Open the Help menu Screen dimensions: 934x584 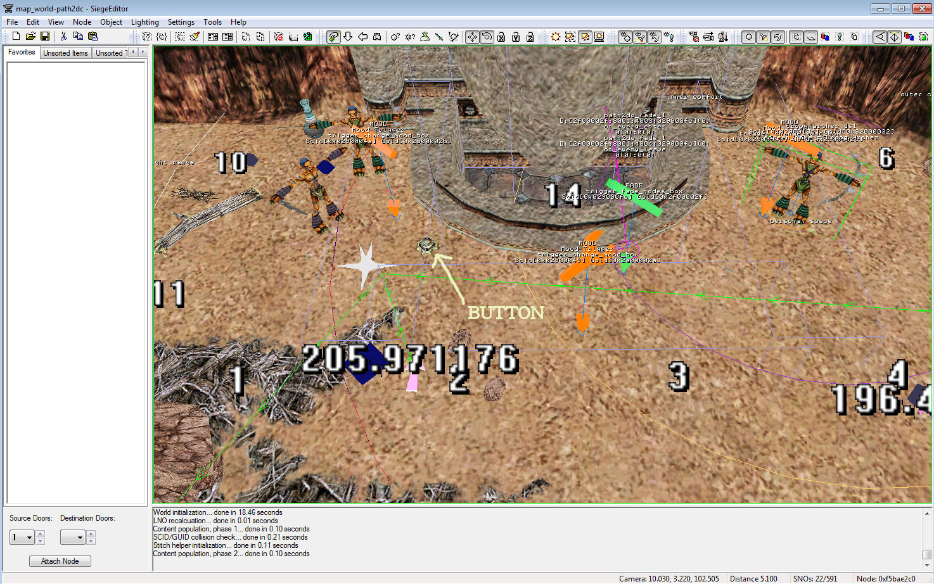click(x=238, y=22)
